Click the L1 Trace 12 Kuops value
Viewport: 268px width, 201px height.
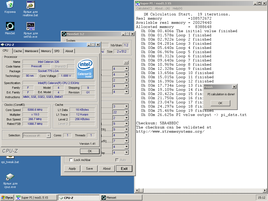pos(82,115)
